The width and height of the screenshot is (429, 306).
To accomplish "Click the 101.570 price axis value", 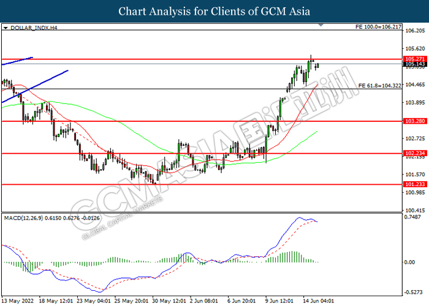I will 415,174.
